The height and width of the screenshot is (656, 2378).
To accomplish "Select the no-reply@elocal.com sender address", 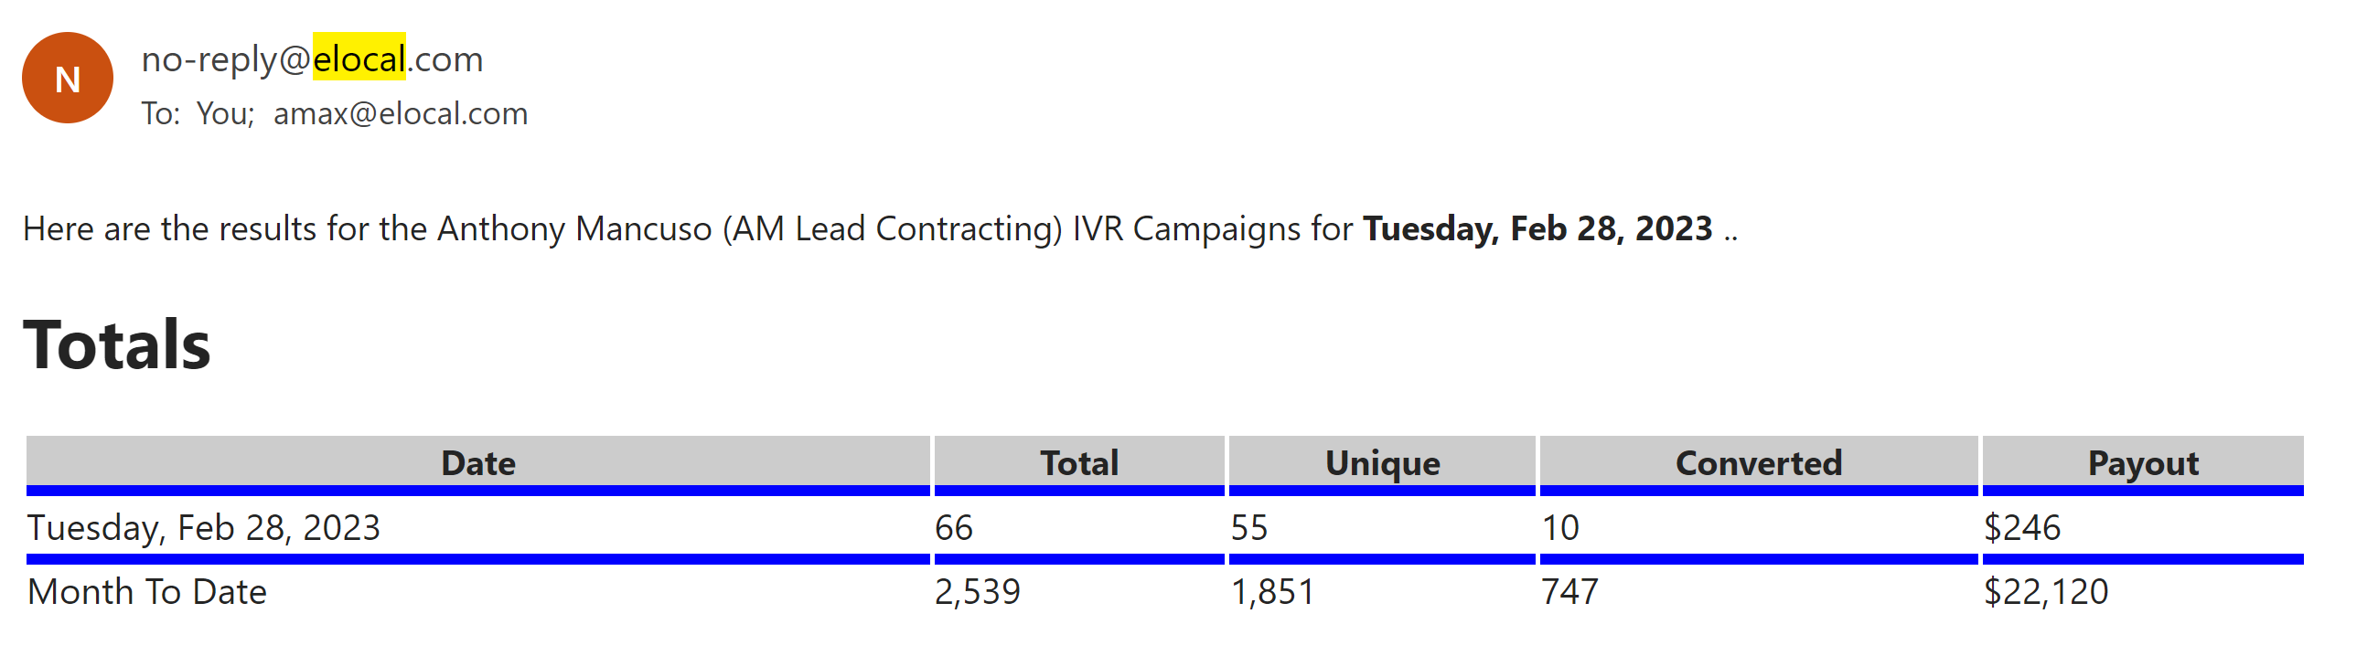I will point(312,58).
